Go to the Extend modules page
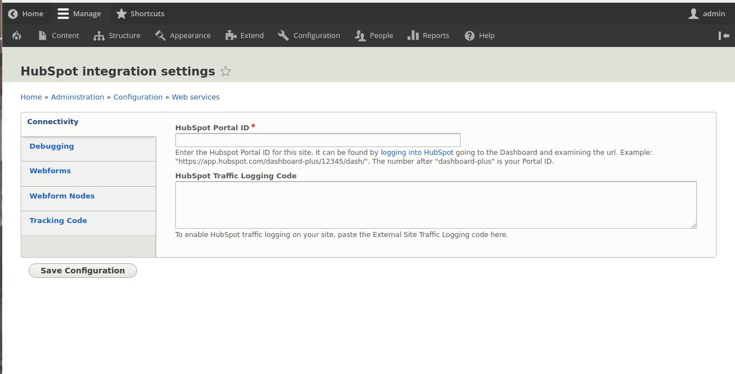735x374 pixels. 245,36
